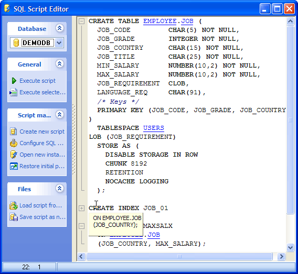This screenshot has width=298, height=274.
Task: Click the vertical scrollbar up arrow
Action: [x=291, y=21]
